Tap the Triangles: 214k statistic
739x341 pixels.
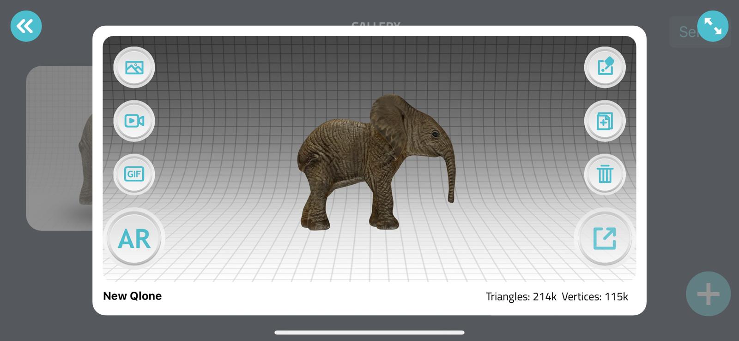click(x=521, y=297)
